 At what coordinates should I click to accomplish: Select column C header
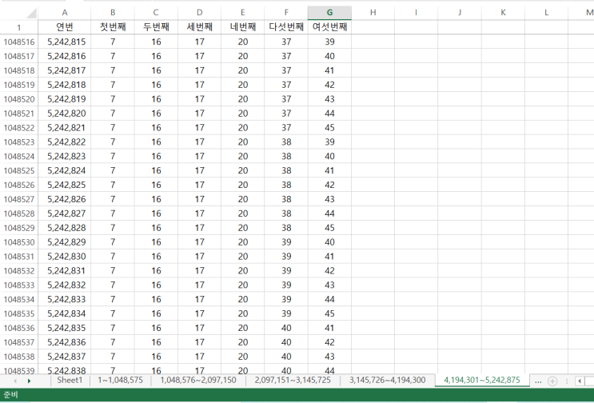click(156, 13)
